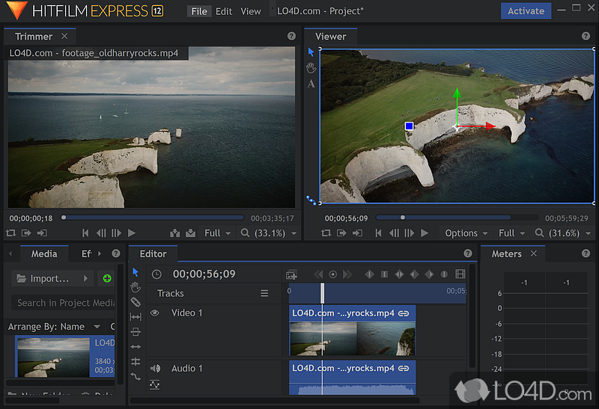Set in point in Viewer
The height and width of the screenshot is (409, 599).
(341, 233)
